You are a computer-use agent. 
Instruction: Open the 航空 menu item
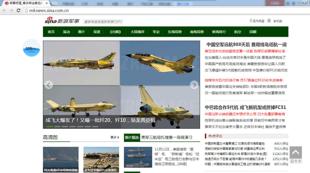click(x=238, y=32)
